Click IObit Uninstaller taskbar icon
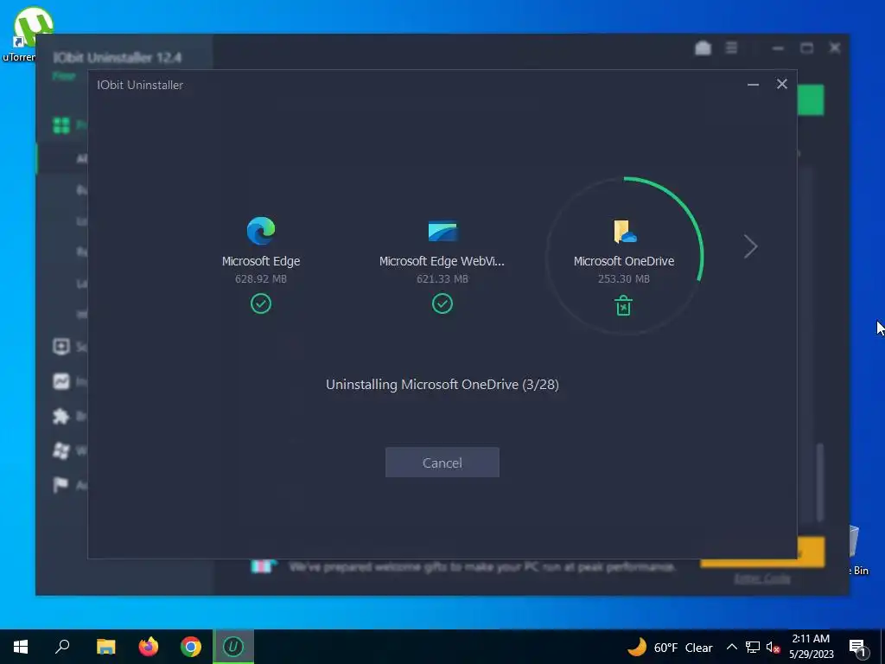The image size is (885, 664). [x=233, y=647]
